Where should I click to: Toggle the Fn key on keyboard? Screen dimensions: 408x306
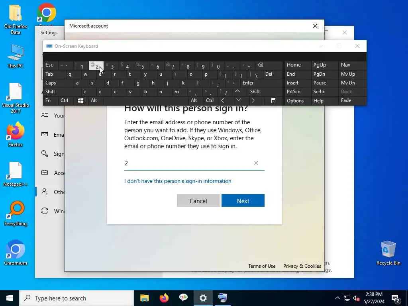coord(50,101)
